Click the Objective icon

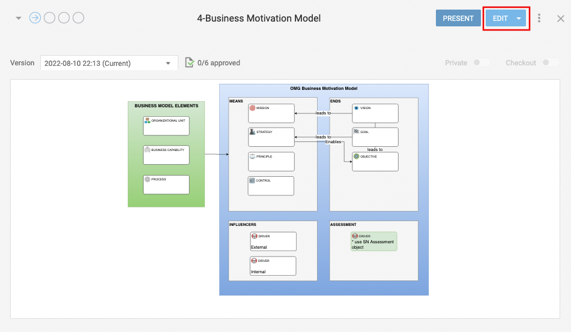pyautogui.click(x=356, y=156)
